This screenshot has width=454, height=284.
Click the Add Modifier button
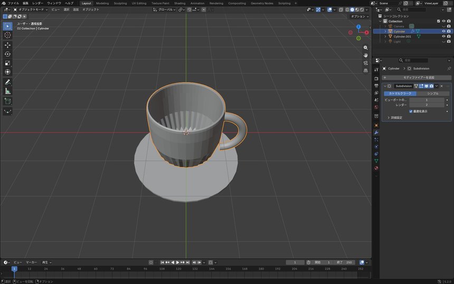(417, 78)
